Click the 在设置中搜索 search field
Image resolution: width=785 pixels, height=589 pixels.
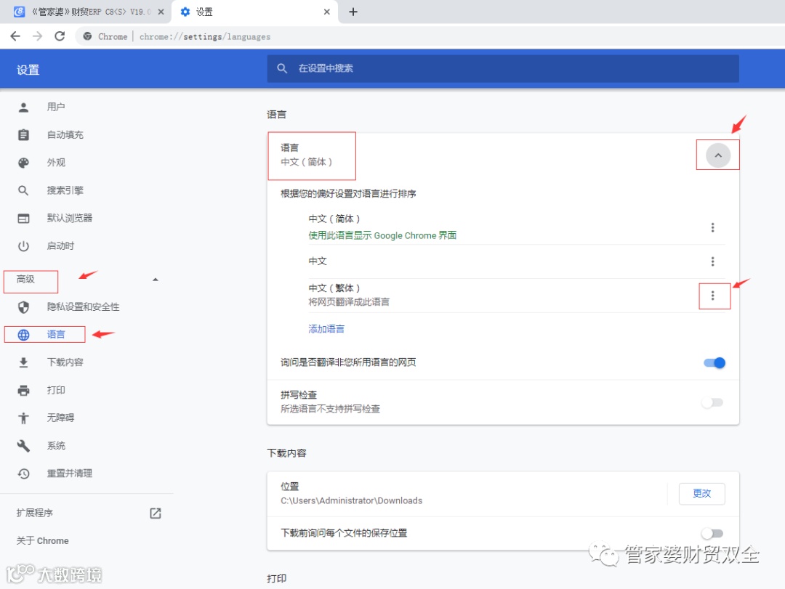pyautogui.click(x=503, y=68)
